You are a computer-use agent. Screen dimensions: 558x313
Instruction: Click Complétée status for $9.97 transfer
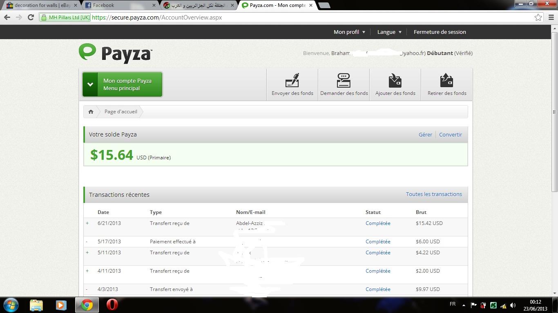coord(378,289)
